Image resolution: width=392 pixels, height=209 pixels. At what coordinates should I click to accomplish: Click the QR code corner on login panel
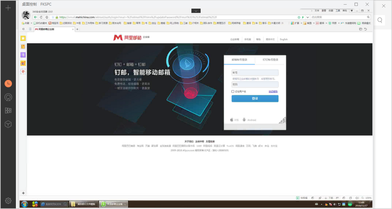pos(282,121)
